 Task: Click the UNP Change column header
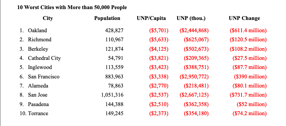click(x=244, y=19)
